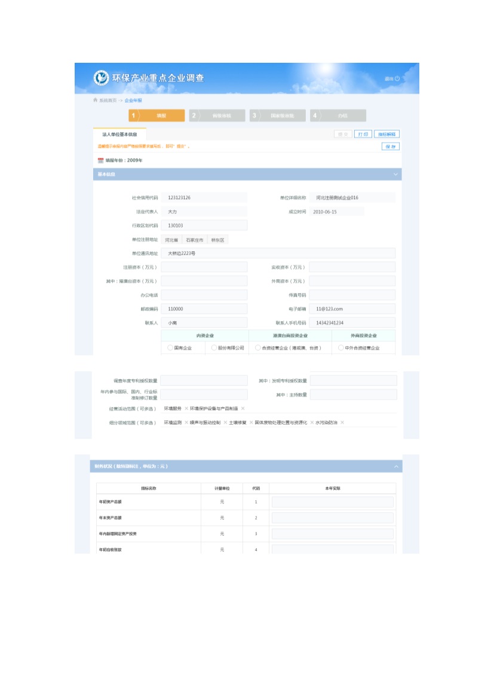Image resolution: width=494 pixels, height=699 pixels.
Task: Choose the 中外合资经营企业 radio button
Action: coord(341,347)
